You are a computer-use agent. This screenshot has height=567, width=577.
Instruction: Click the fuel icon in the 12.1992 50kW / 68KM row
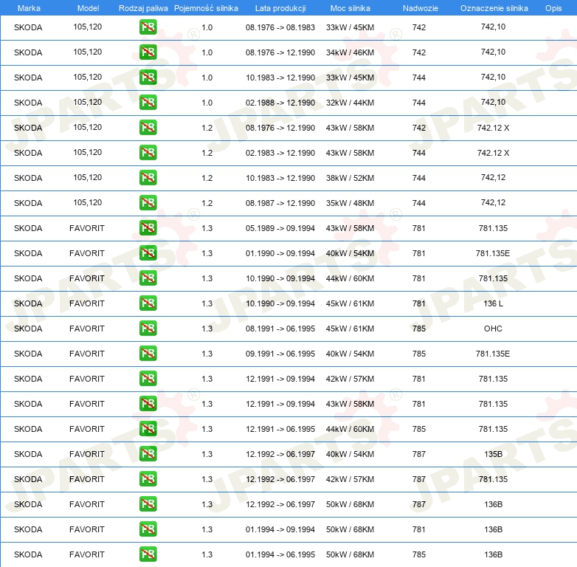coord(148,504)
